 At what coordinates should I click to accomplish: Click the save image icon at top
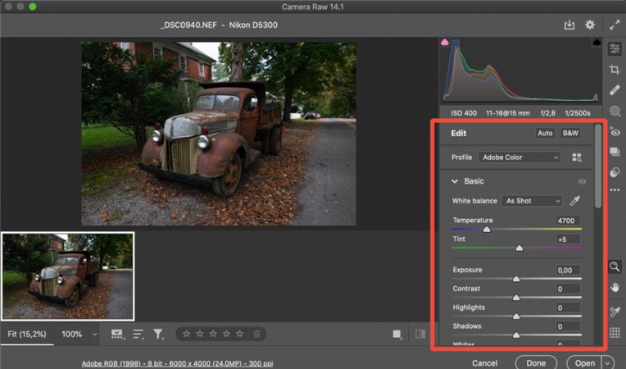[x=569, y=25]
